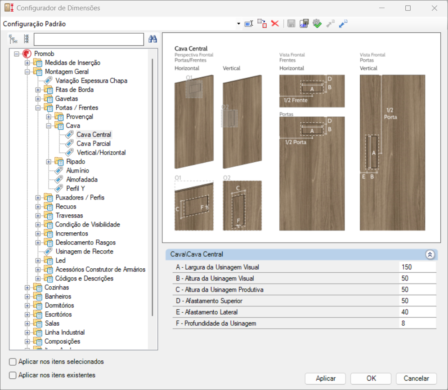
Task: Click the rename configuration icon
Action: pos(249,24)
